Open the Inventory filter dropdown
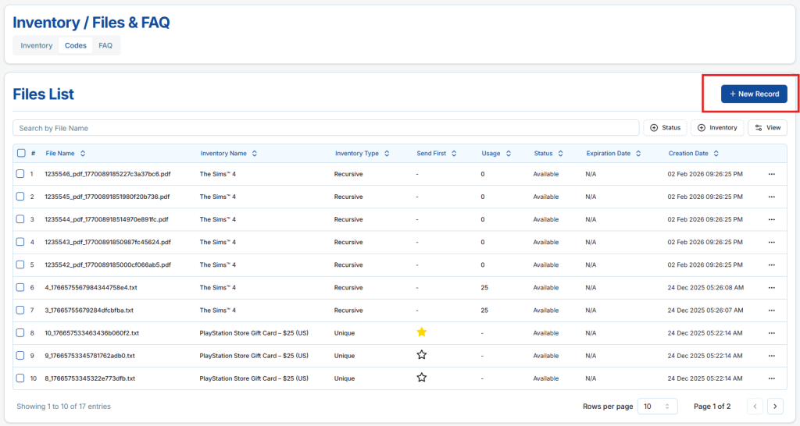This screenshot has height=426, width=800. click(716, 127)
